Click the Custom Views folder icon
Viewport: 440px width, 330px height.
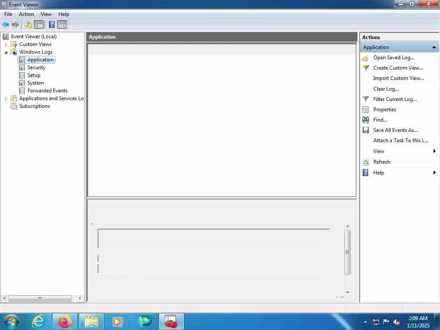click(x=14, y=44)
